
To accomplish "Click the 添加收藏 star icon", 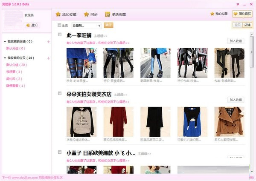I will point(58,14).
